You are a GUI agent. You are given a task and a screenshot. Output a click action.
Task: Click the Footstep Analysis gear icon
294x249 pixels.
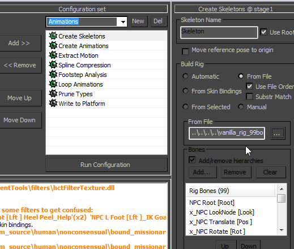(x=53, y=74)
